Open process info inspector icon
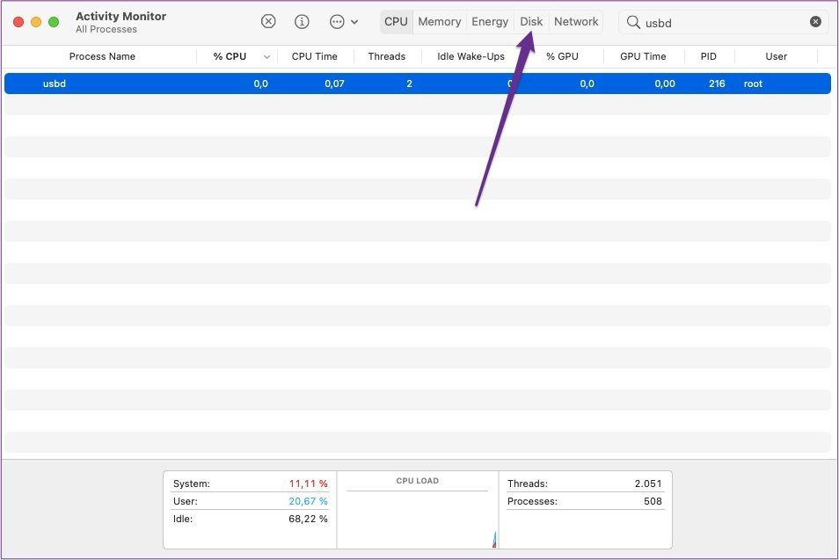This screenshot has width=839, height=560. (x=302, y=22)
